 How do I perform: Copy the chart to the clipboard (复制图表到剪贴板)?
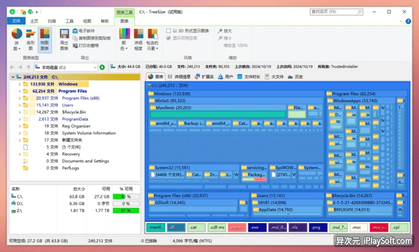pyautogui.click(x=92, y=38)
